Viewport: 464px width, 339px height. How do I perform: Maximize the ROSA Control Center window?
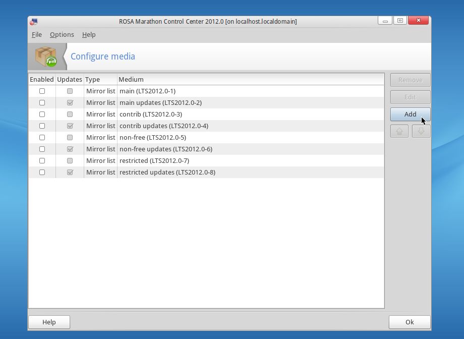coord(400,21)
